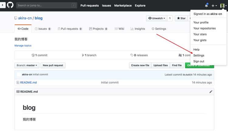Open the blog repository link
Image resolution: width=228 pixels, height=131 pixels.
(x=39, y=18)
